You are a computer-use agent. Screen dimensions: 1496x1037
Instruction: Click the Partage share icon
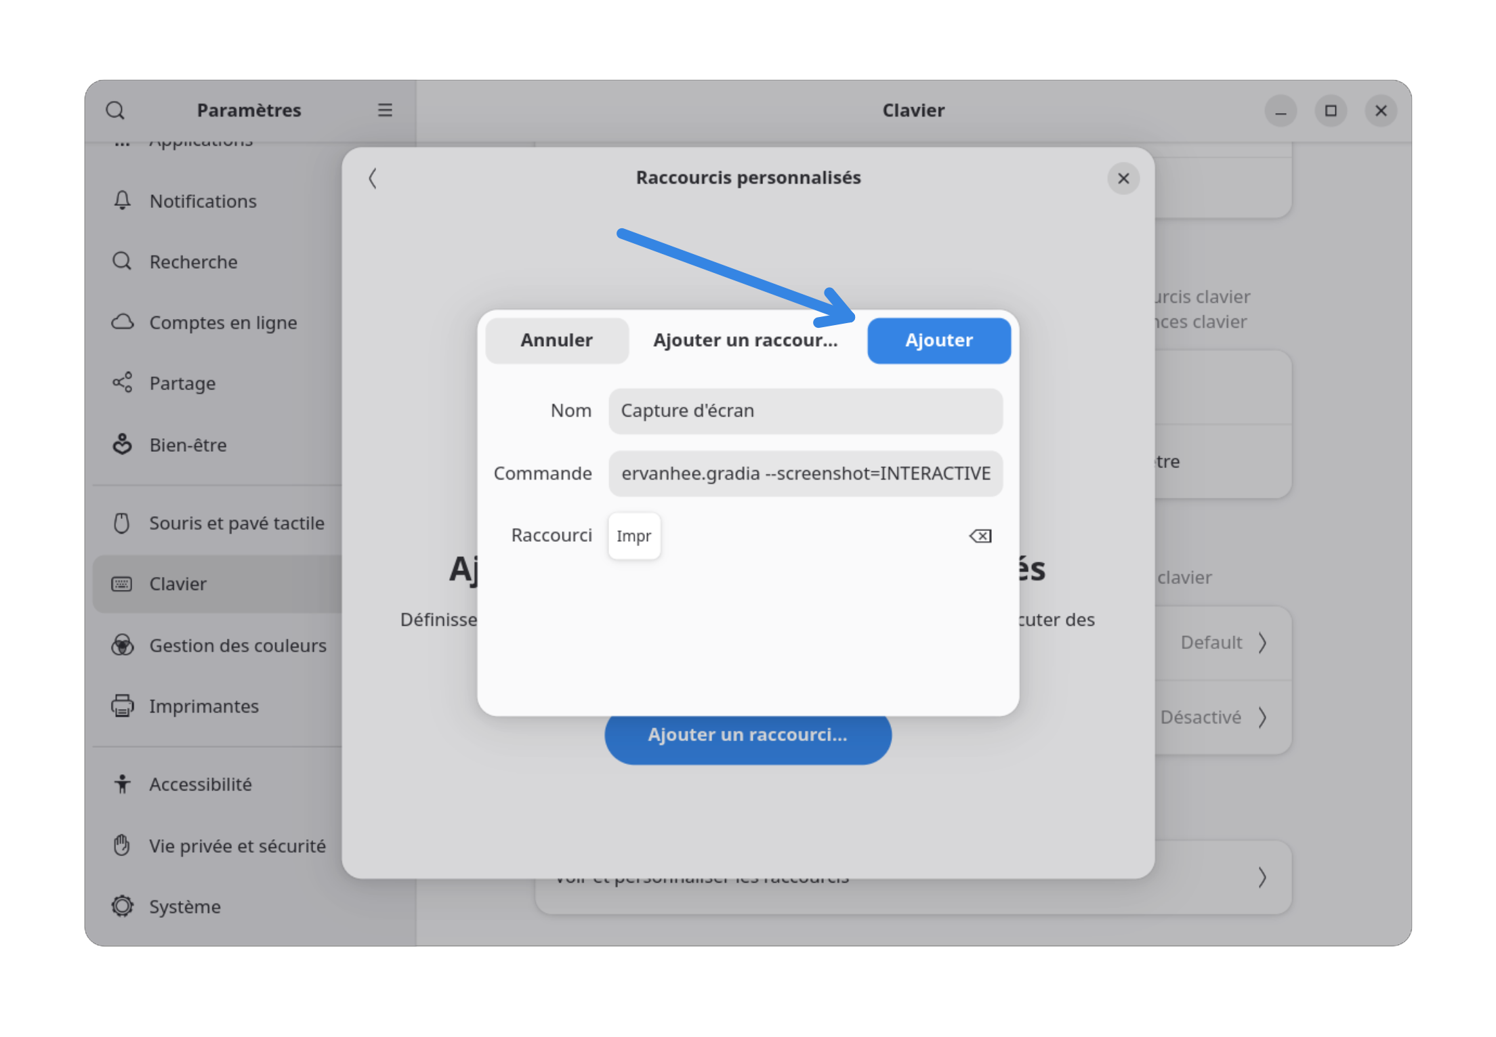(122, 383)
